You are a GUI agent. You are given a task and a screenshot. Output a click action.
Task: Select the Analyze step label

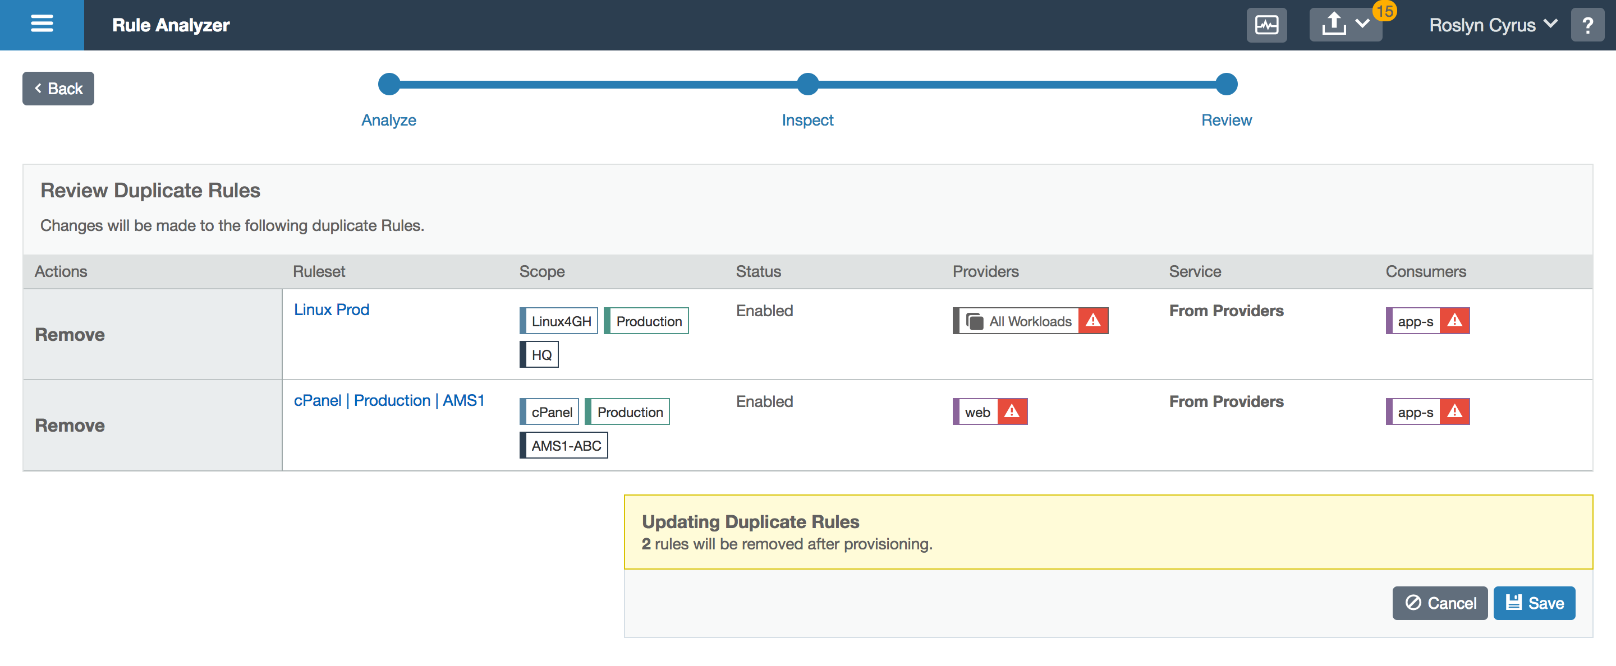pyautogui.click(x=388, y=119)
